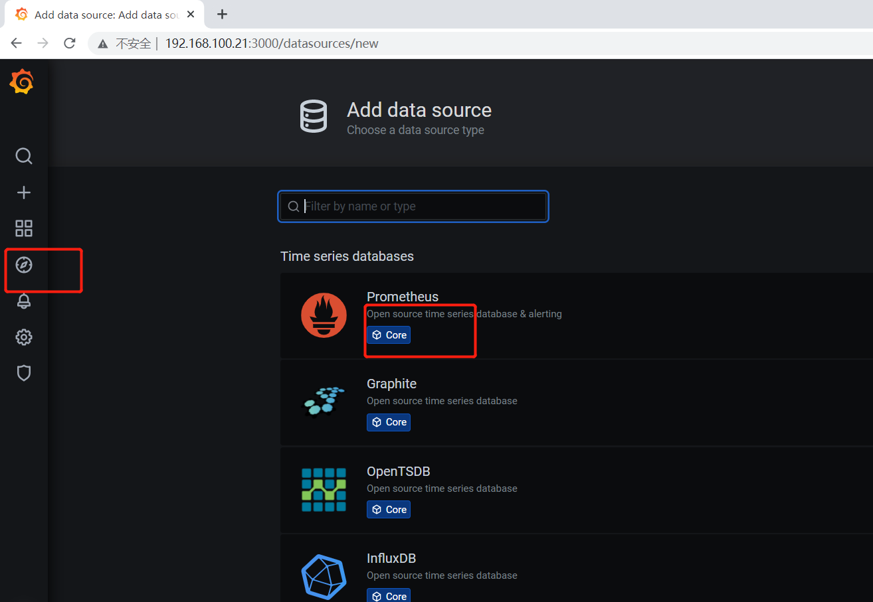
Task: Click the OpenTSDB logo icon
Action: coord(324,490)
